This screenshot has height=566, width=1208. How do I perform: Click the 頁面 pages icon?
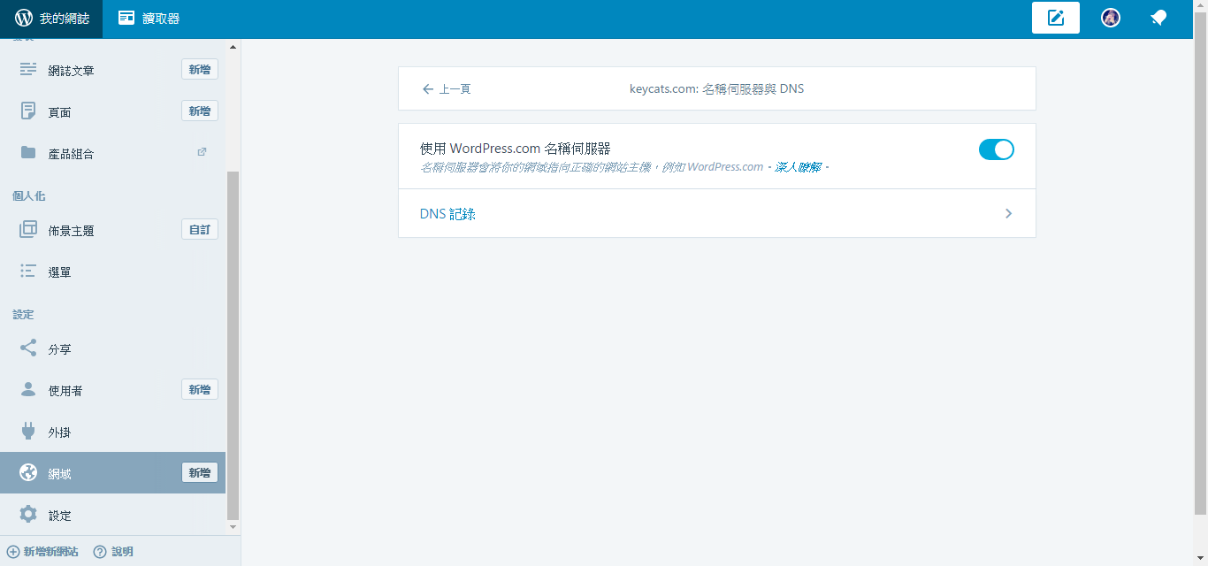[x=28, y=111]
